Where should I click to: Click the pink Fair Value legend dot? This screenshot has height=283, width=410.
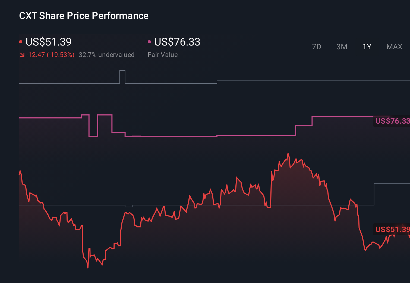pyautogui.click(x=149, y=41)
